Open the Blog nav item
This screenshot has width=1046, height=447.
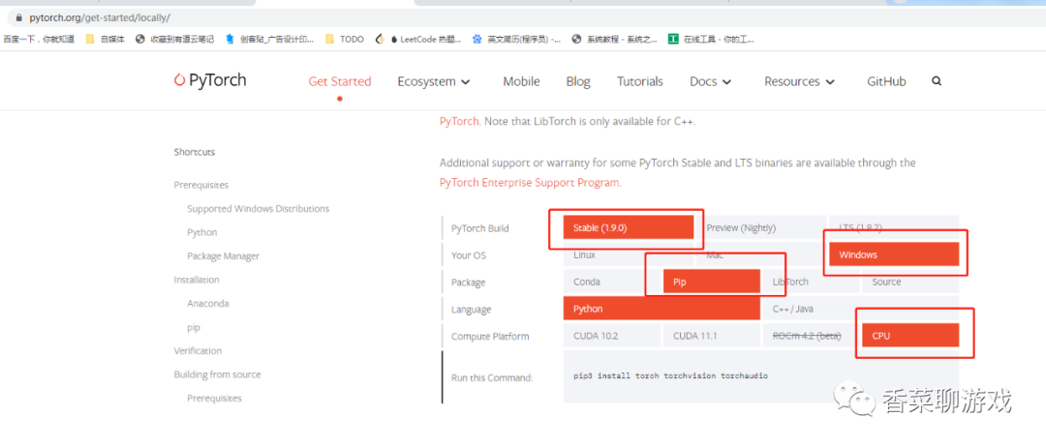pos(577,81)
